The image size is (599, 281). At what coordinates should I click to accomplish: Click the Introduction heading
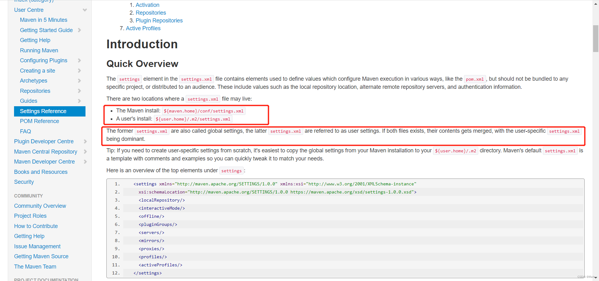(x=142, y=44)
